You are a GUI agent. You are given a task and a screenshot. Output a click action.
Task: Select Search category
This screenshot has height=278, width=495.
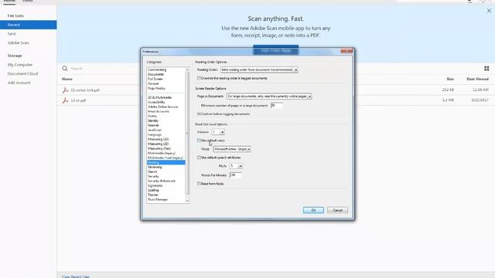point(152,171)
